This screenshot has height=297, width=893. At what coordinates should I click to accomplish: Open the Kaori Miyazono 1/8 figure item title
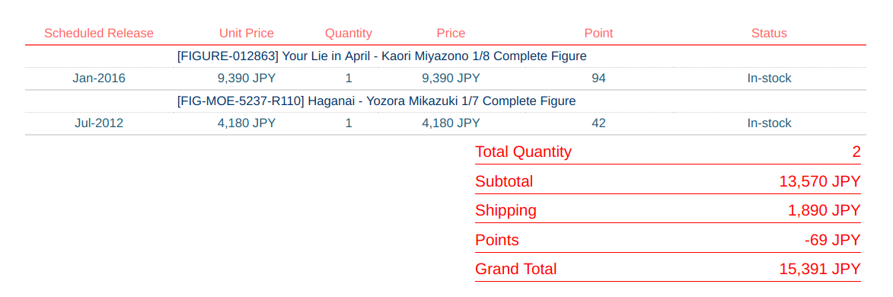click(381, 56)
